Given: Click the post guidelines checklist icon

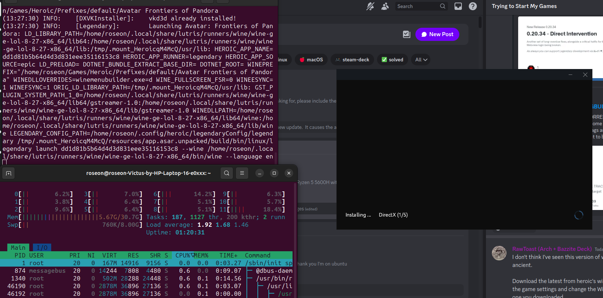Looking at the screenshot, I should tap(406, 34).
